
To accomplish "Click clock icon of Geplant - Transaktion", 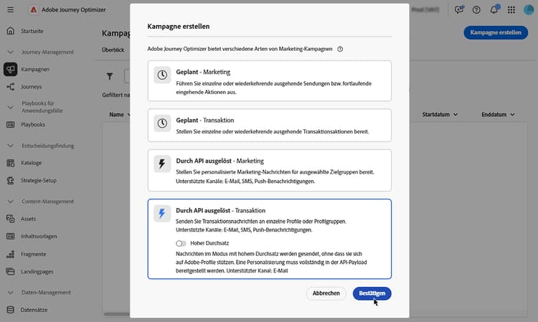I will (x=162, y=123).
